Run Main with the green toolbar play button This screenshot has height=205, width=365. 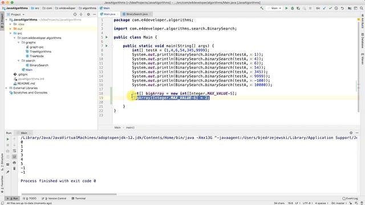[286, 8]
